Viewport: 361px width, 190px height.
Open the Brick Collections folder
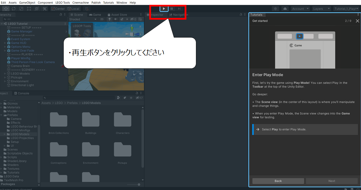click(x=59, y=123)
